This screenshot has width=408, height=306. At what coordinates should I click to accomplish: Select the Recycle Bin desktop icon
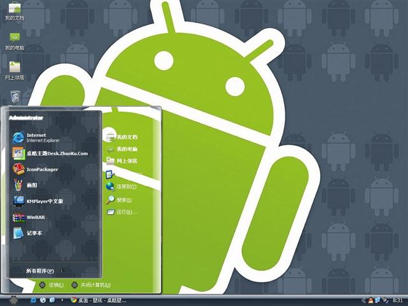(x=15, y=98)
